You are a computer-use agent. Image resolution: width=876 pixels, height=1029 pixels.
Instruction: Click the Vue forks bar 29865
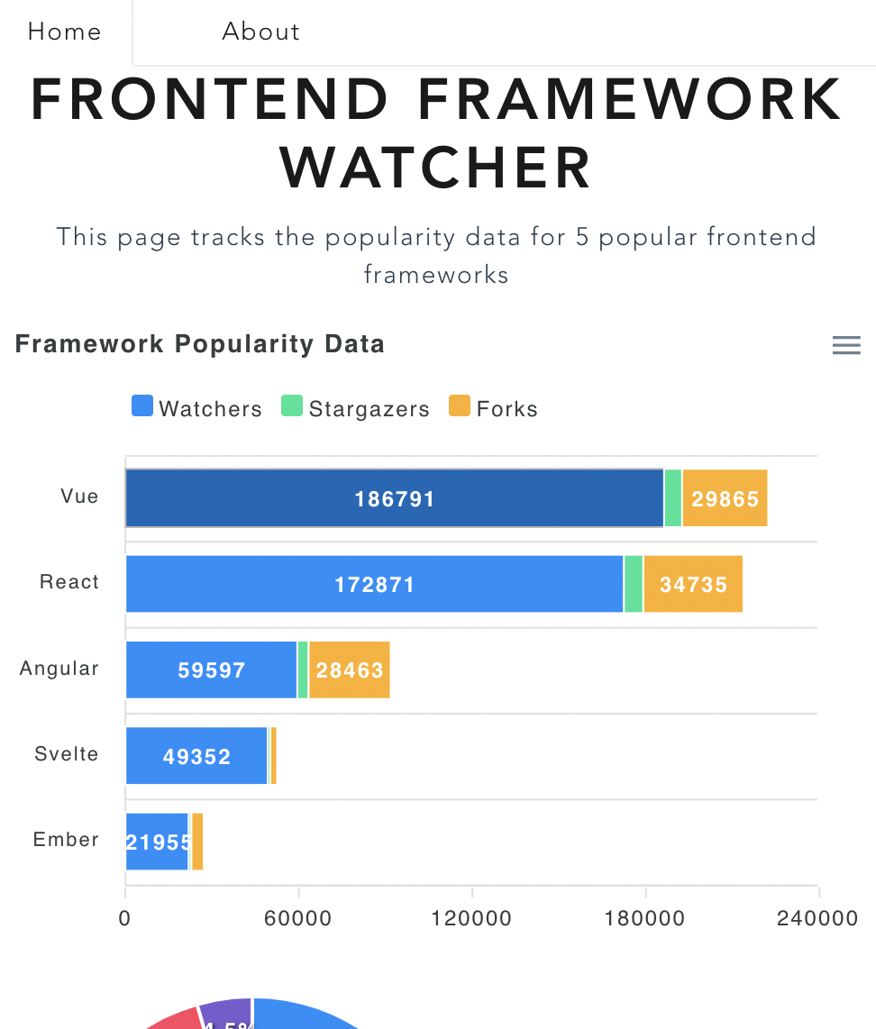(x=725, y=498)
